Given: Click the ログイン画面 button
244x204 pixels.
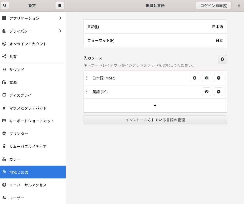Looking at the screenshot, I should tap(213, 6).
